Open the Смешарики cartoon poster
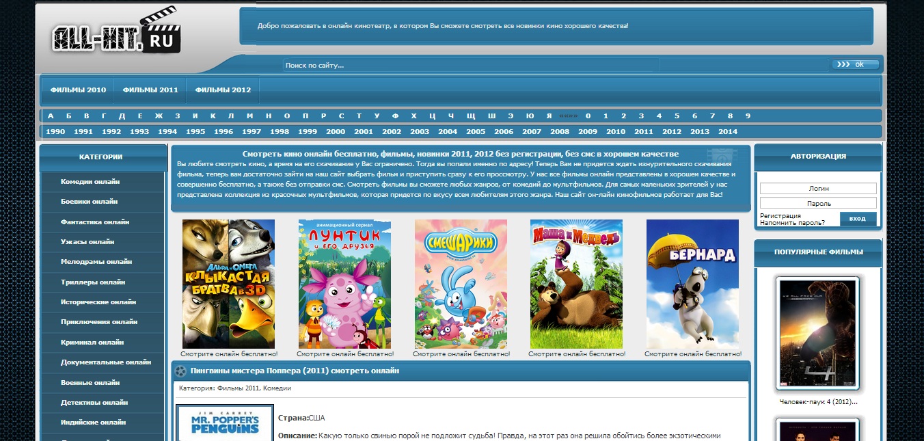This screenshot has height=441, width=924. tap(461, 284)
